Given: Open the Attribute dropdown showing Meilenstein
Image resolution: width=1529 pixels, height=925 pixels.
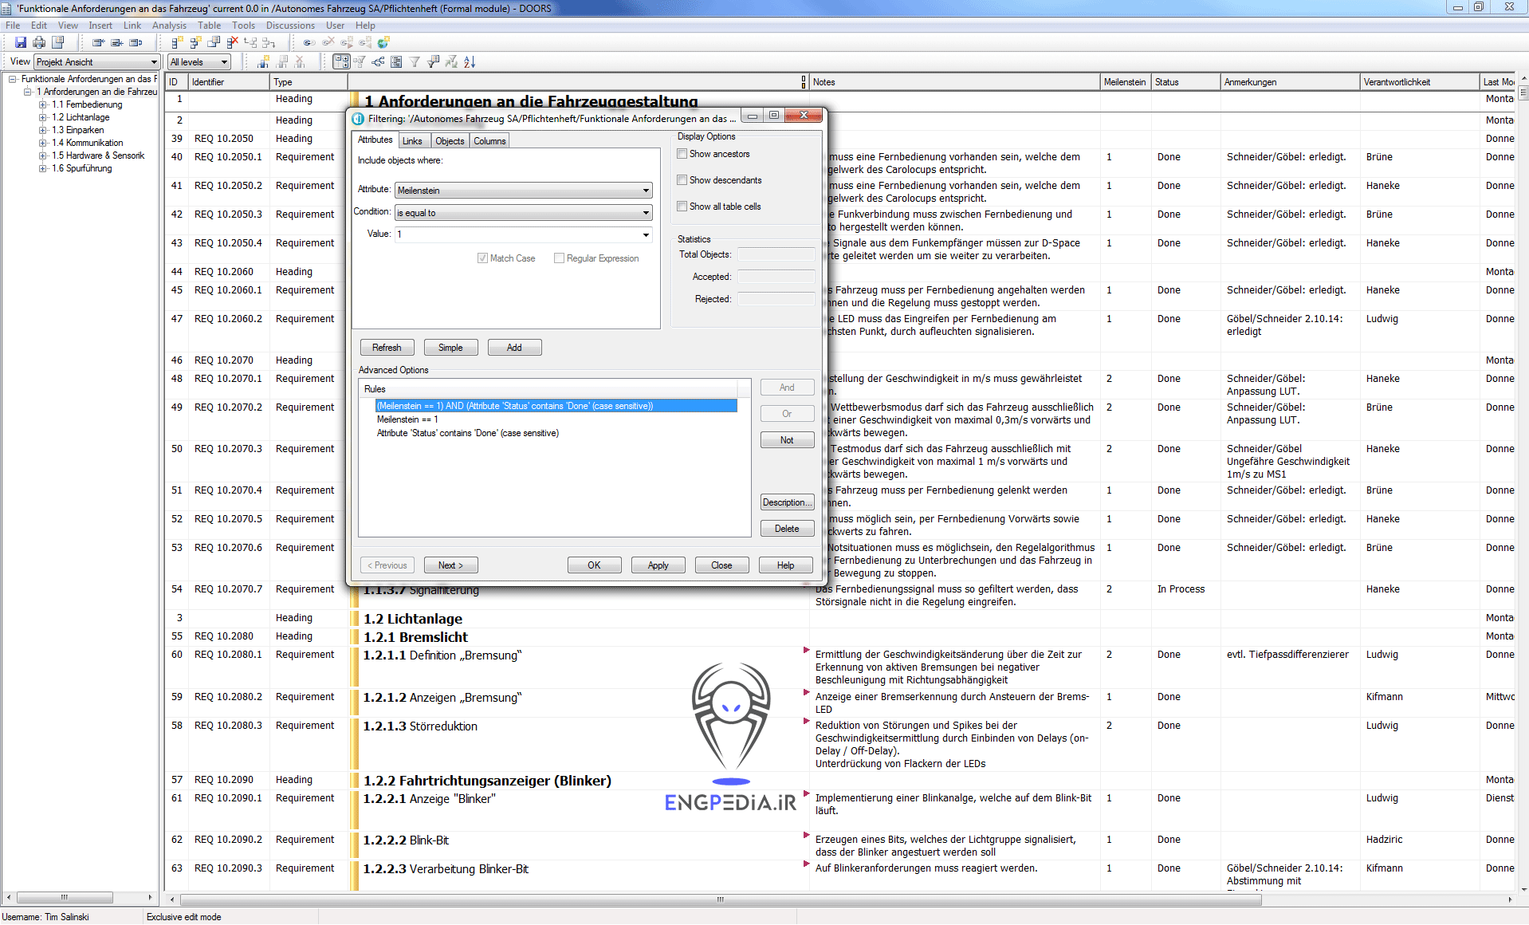Looking at the screenshot, I should point(645,191).
